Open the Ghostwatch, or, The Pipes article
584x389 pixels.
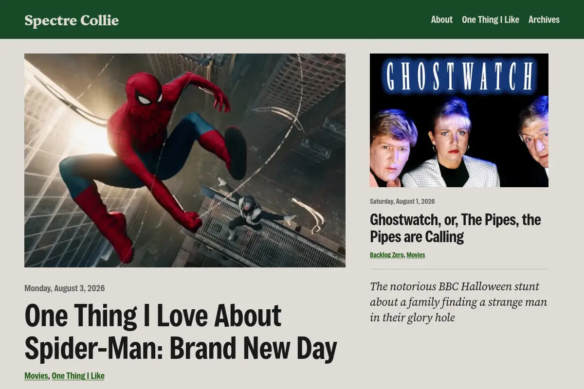pyautogui.click(x=455, y=228)
